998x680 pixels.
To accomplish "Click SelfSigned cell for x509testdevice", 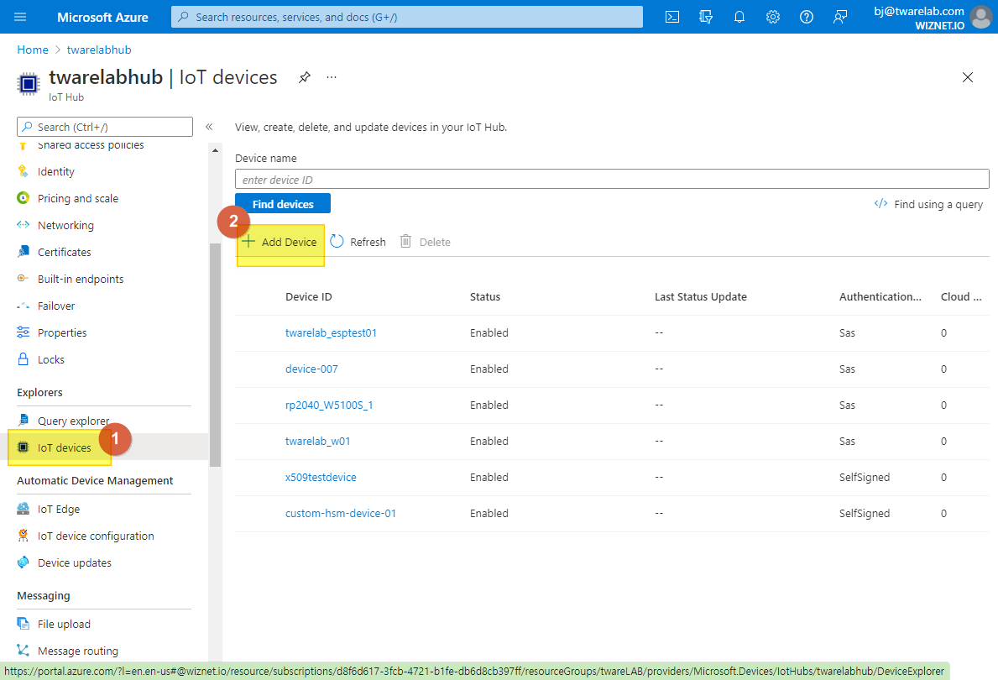I will 865,477.
